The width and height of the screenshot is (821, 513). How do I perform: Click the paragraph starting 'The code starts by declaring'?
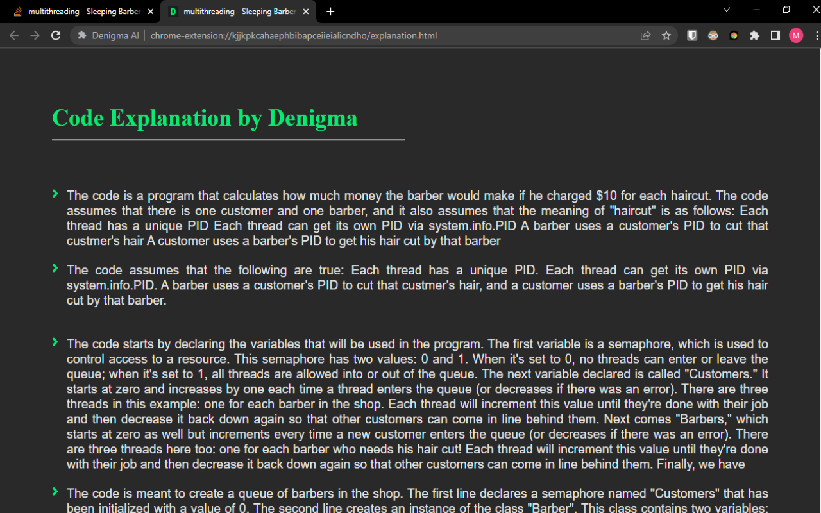418,404
